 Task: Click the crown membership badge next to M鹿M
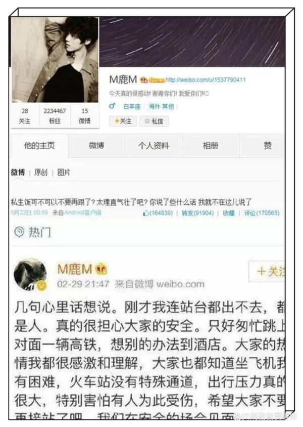coord(144,80)
